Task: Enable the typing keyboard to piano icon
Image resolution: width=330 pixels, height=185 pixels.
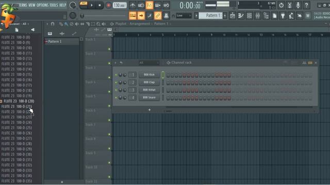Action: (x=133, y=15)
